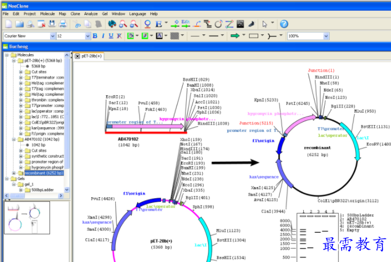Click the Save (floppy disk) icon

click(52, 24)
